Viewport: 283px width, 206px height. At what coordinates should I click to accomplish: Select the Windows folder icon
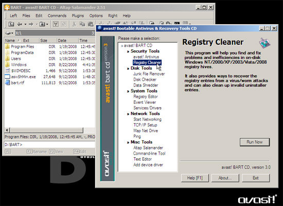click(x=7, y=65)
